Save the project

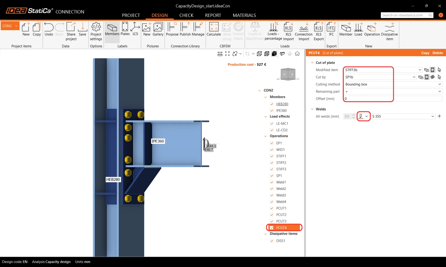point(83,29)
